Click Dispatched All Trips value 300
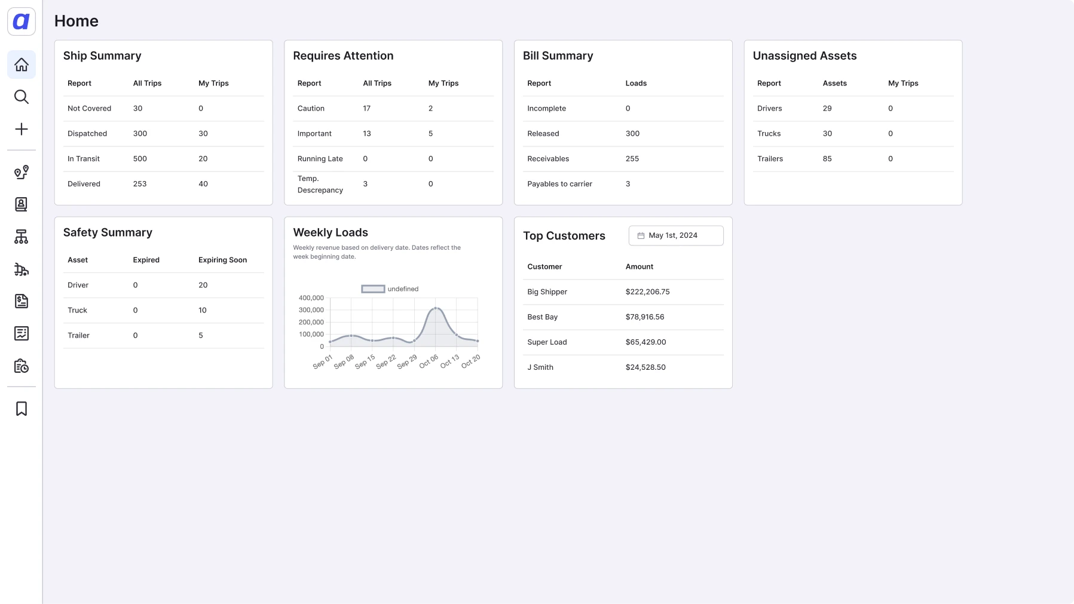The height and width of the screenshot is (604, 1074). click(140, 134)
